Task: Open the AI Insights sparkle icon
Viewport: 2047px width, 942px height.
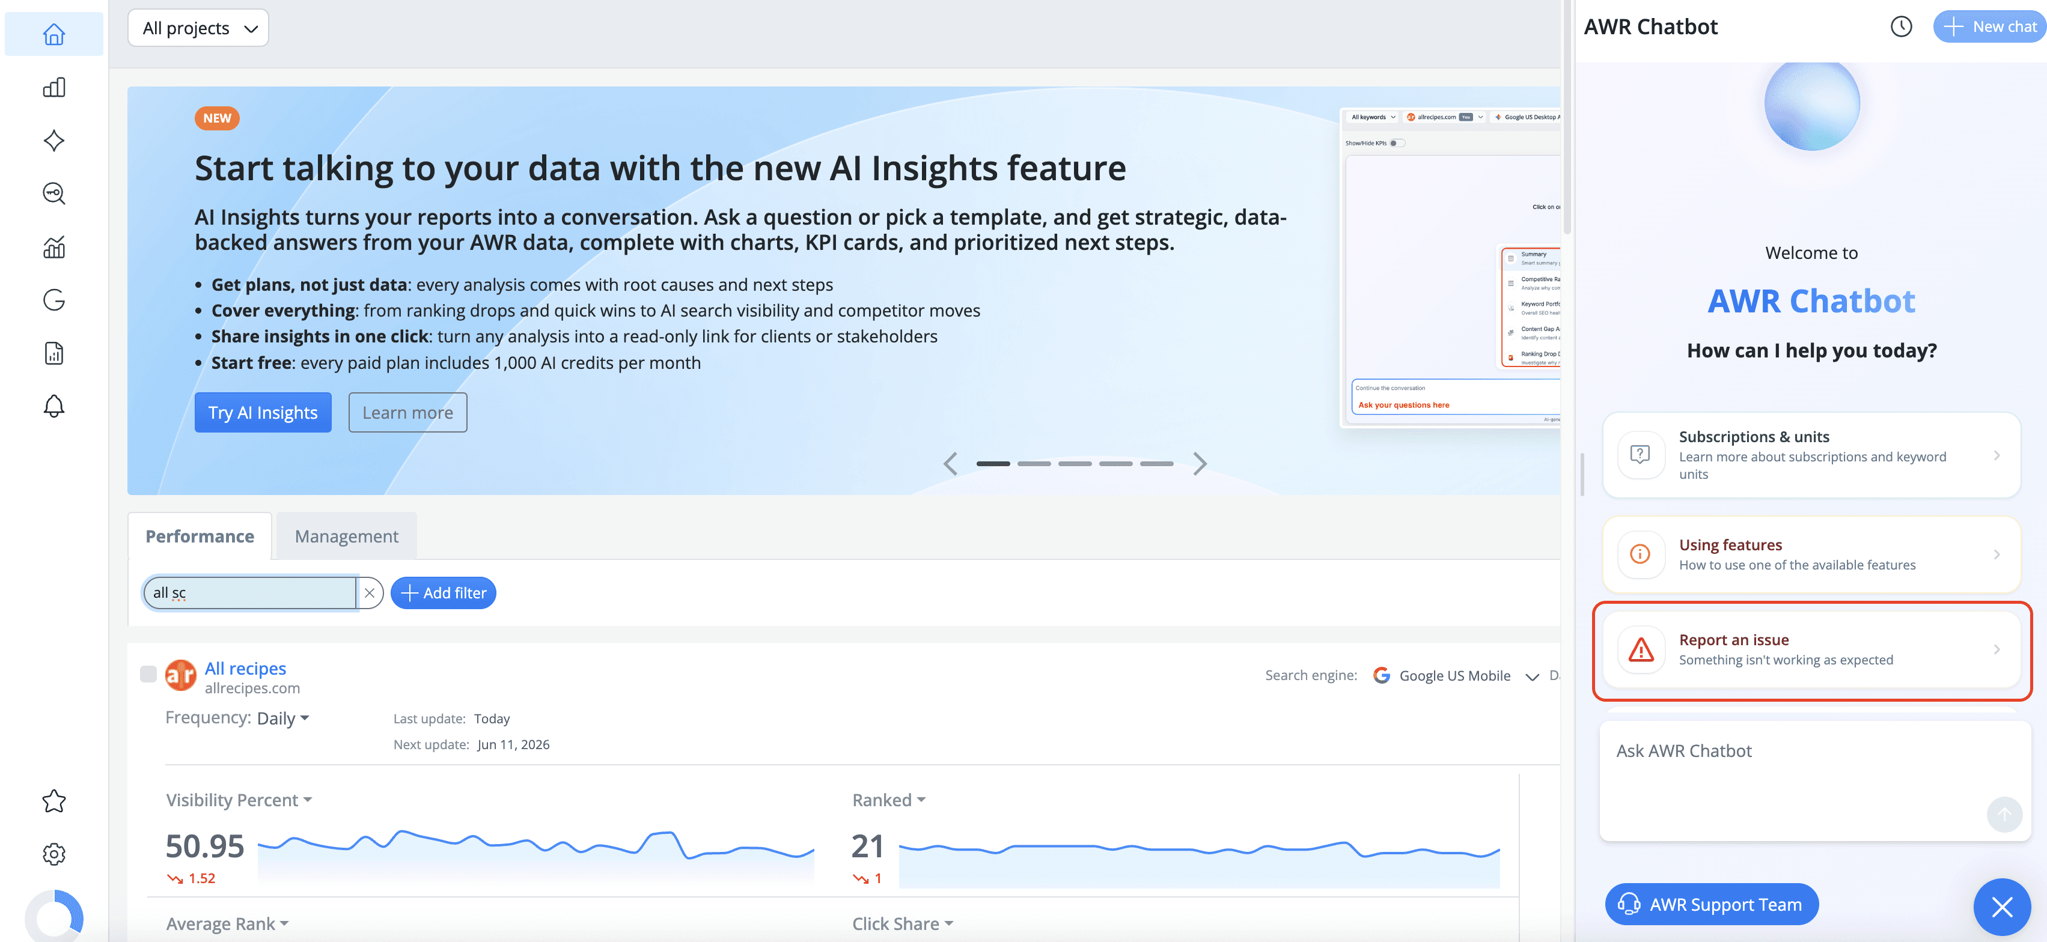Action: tap(54, 141)
